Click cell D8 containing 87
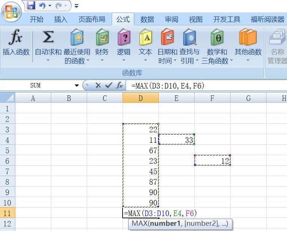287x231 pixels. click(x=141, y=182)
